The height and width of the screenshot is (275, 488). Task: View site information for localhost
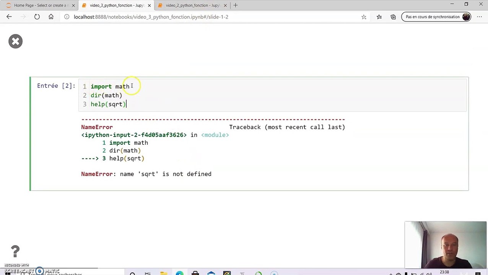point(67,17)
